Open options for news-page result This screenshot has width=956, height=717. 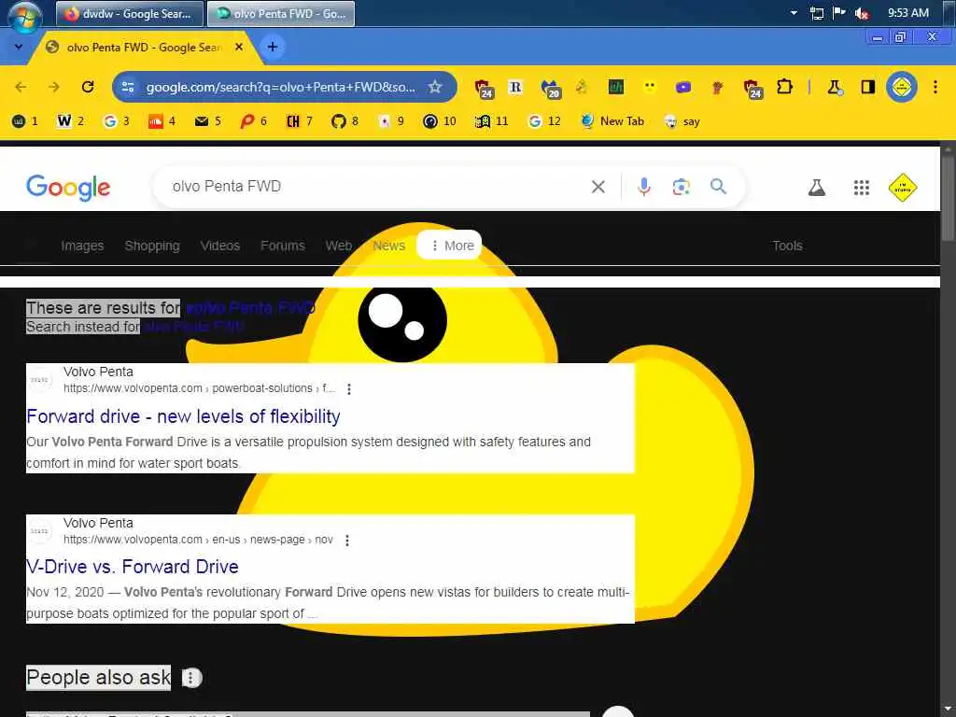point(347,541)
